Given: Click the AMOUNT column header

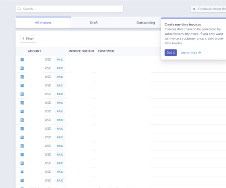Looking at the screenshot, I should (x=35, y=51).
